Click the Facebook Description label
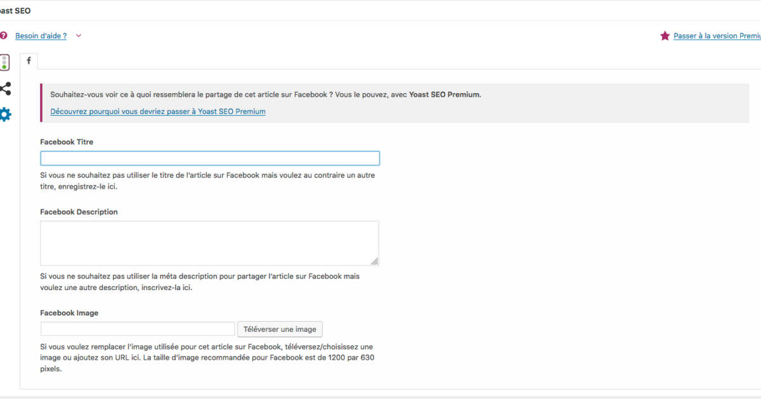 pos(79,212)
